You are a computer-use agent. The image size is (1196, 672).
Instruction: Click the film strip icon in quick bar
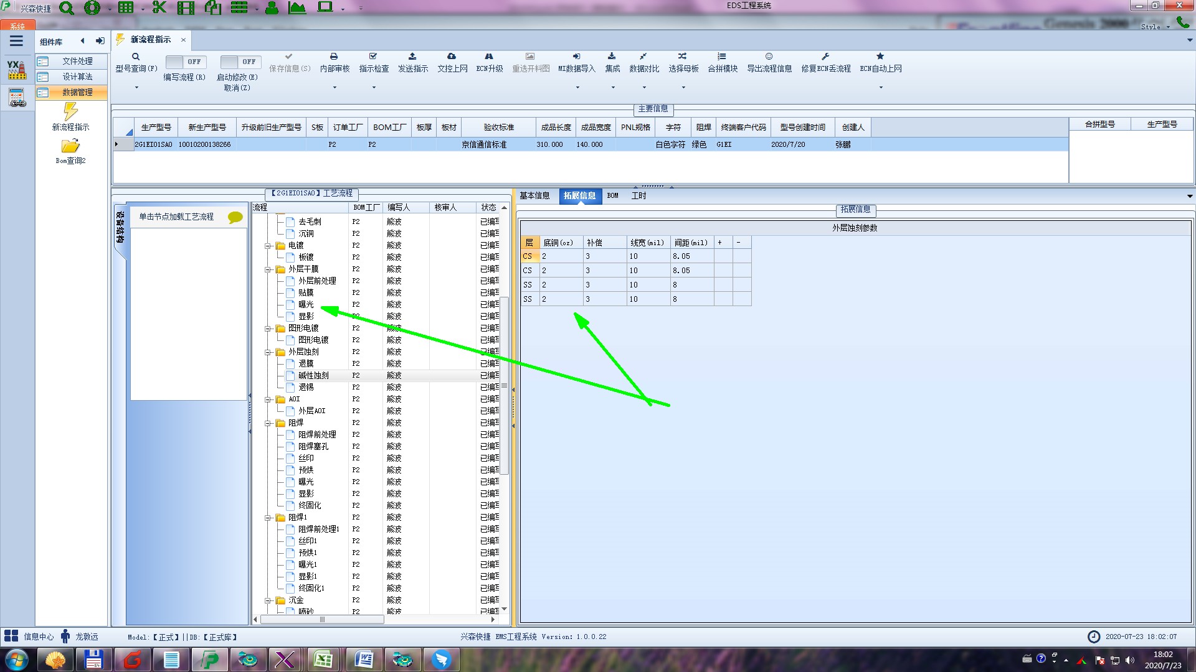186,8
